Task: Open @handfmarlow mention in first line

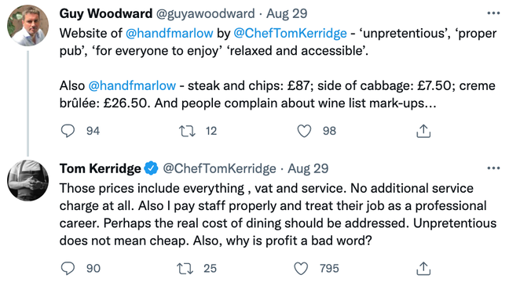Action: pyautogui.click(x=170, y=33)
